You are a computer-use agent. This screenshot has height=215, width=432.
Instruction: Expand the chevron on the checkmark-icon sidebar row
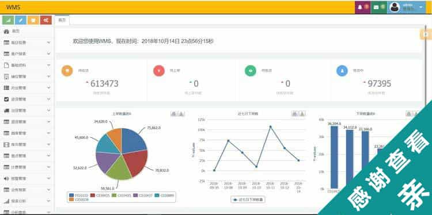[x=48, y=99]
